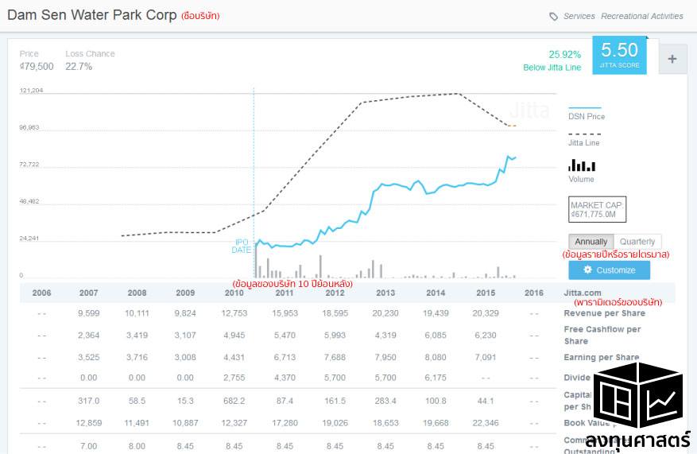Click free cashflow value 5,993 for 2012
The width and height of the screenshot is (697, 454).
(335, 336)
